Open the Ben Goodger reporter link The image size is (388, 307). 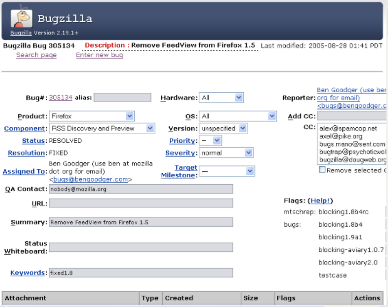point(352,98)
